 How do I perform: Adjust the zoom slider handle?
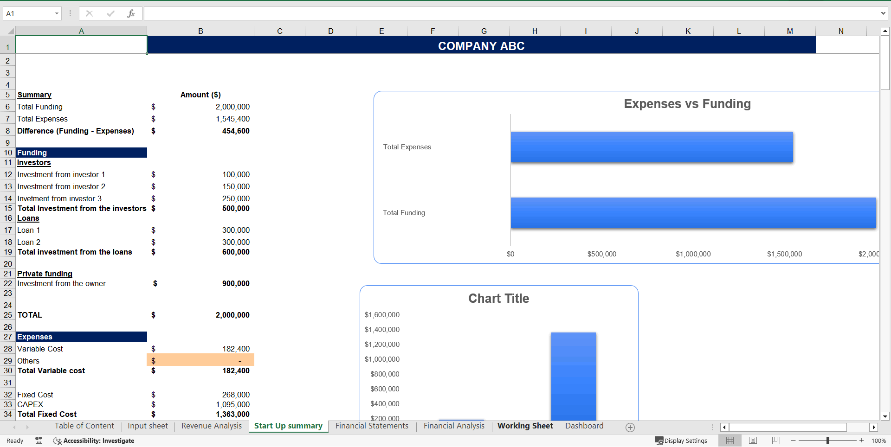(827, 441)
